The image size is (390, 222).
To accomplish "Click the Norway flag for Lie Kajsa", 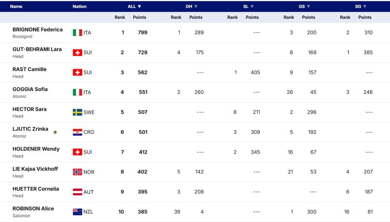I will tap(77, 172).
